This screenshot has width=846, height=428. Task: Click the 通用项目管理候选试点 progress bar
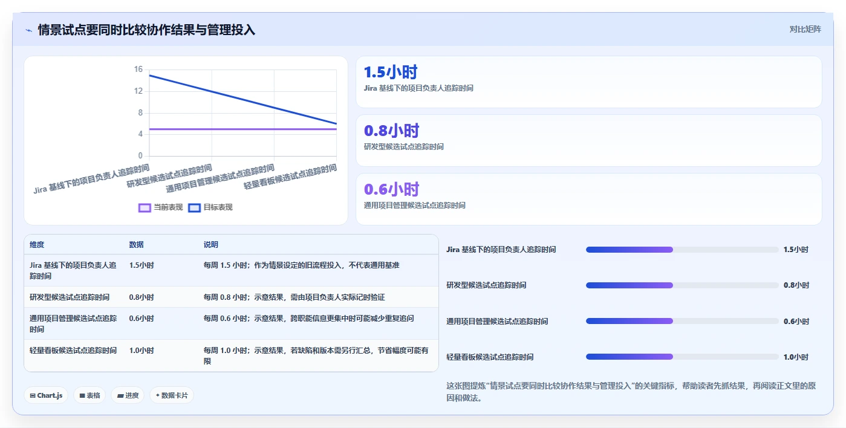[682, 321]
